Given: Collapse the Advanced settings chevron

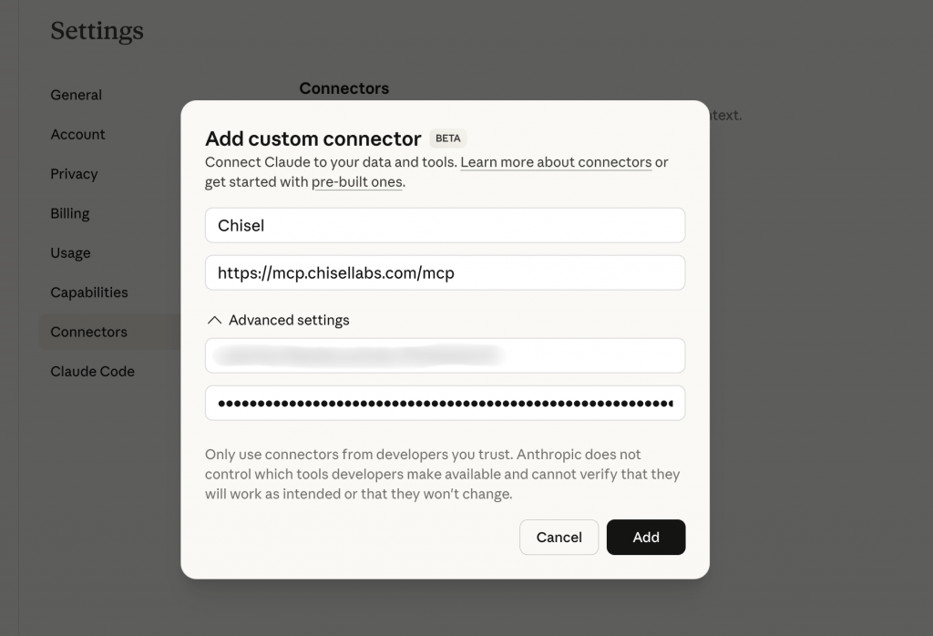Looking at the screenshot, I should pos(215,321).
